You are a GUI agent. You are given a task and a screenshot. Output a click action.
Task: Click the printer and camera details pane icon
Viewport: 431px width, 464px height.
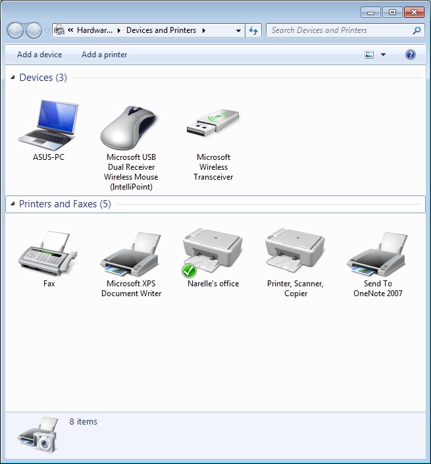(x=38, y=434)
